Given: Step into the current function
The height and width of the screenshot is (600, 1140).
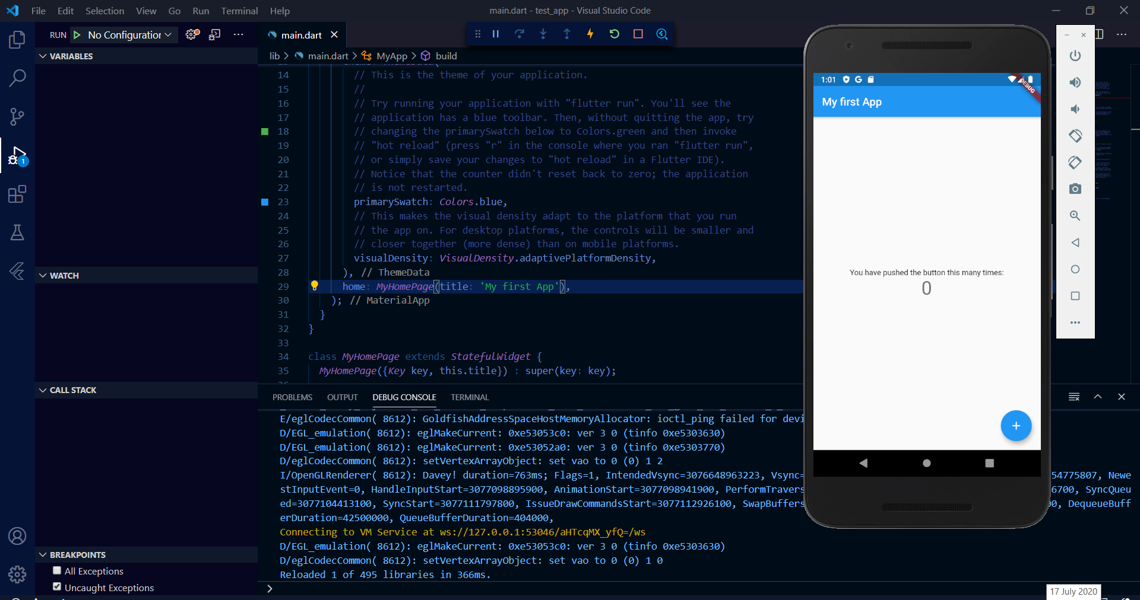Looking at the screenshot, I should (x=543, y=34).
